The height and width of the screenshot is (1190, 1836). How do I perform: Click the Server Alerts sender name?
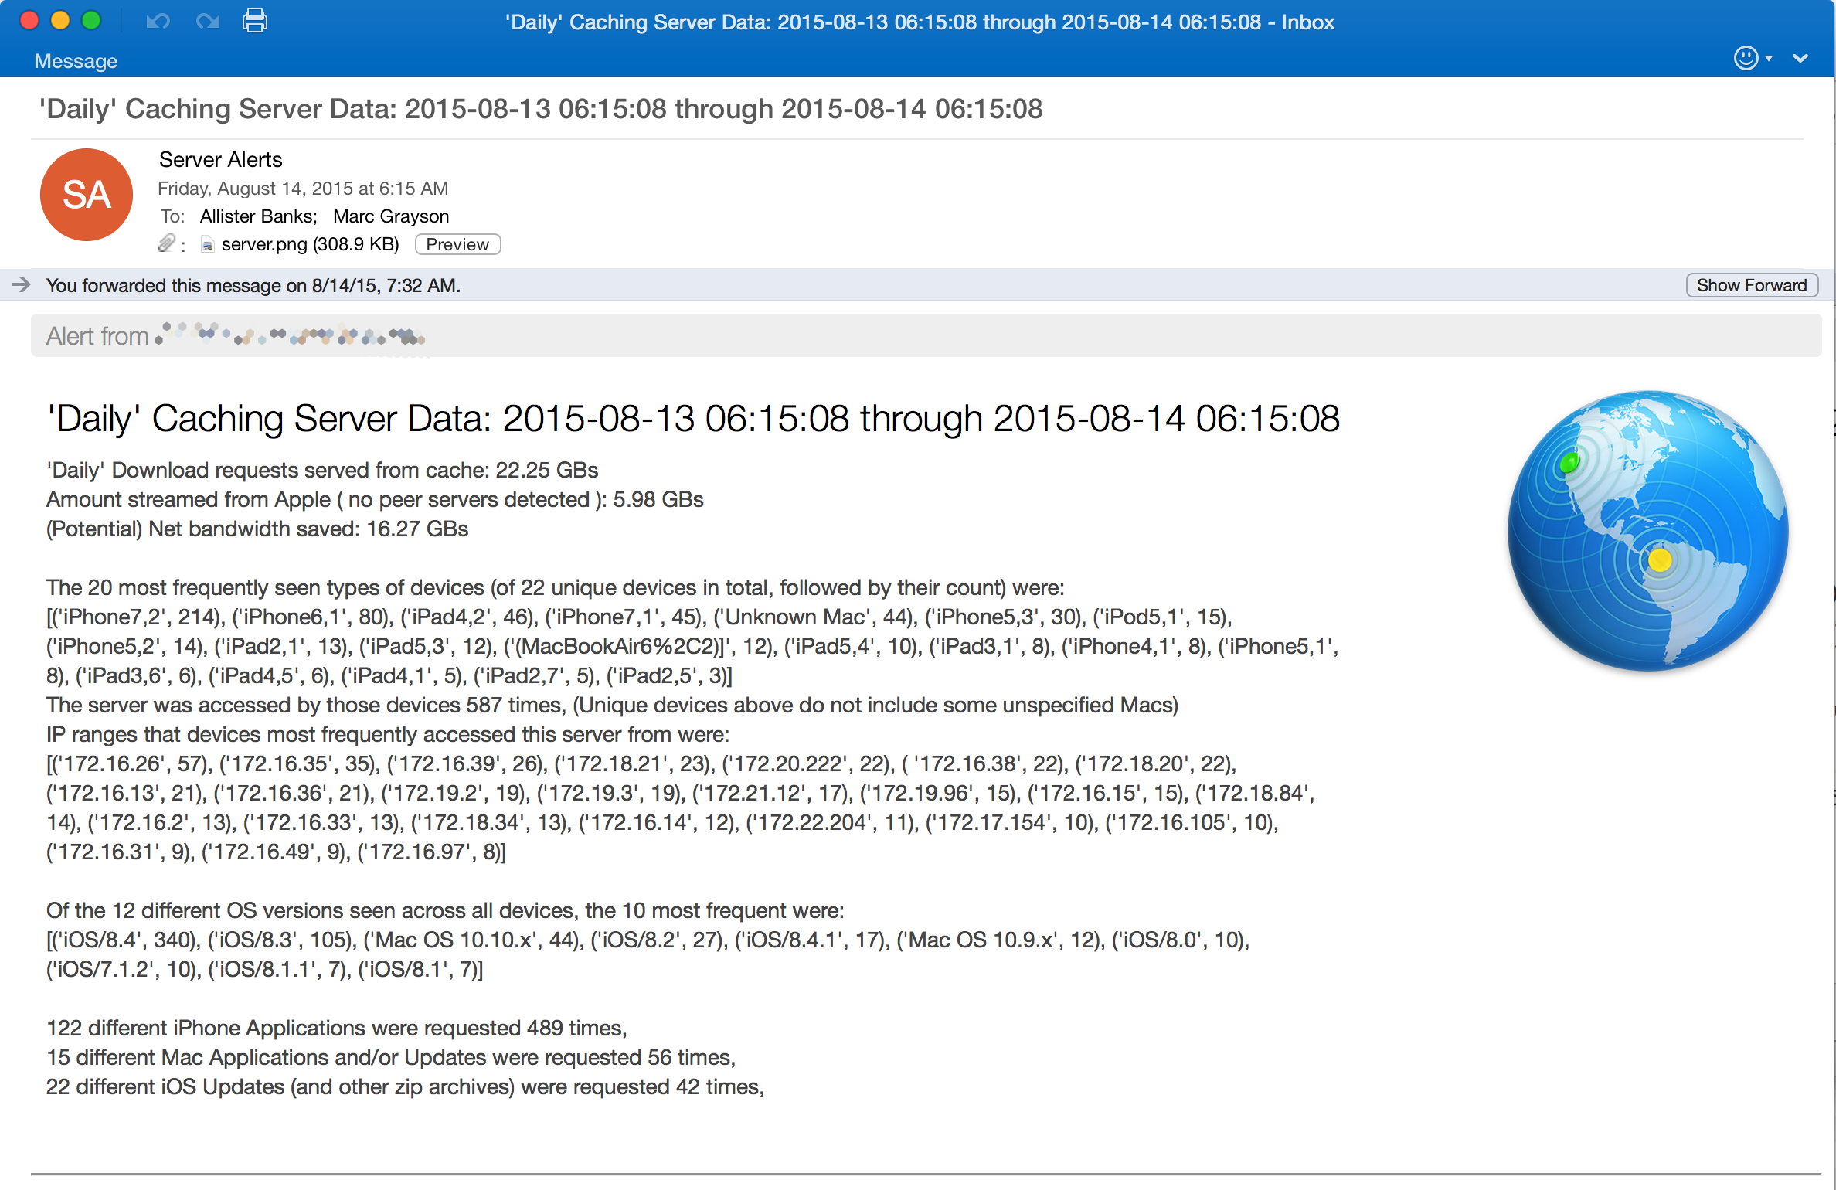click(x=221, y=160)
